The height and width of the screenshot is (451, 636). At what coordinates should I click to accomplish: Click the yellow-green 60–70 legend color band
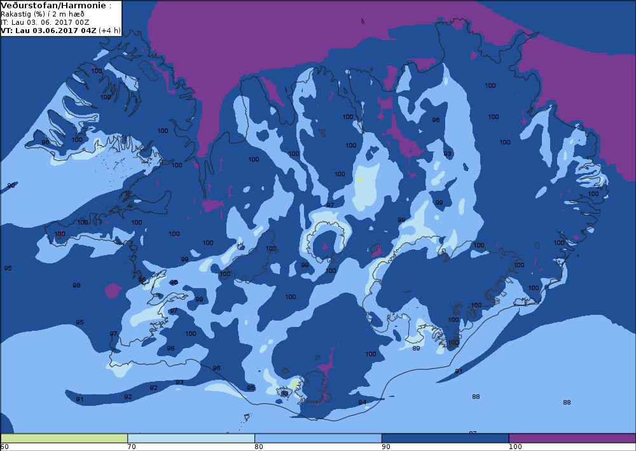click(x=64, y=438)
